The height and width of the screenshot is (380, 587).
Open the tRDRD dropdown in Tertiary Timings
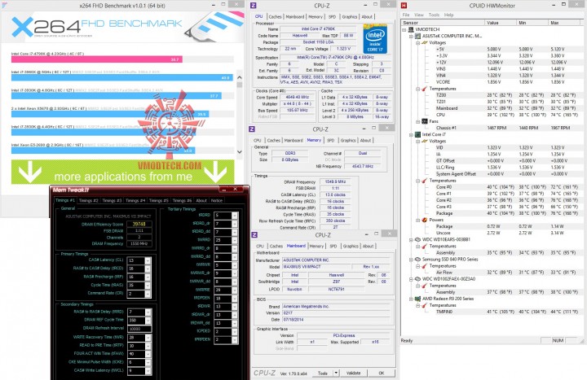tap(234, 216)
